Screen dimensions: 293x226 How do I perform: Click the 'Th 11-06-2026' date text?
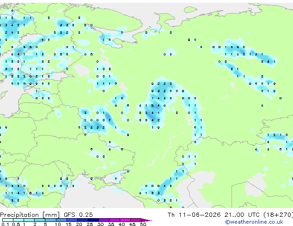point(194,215)
